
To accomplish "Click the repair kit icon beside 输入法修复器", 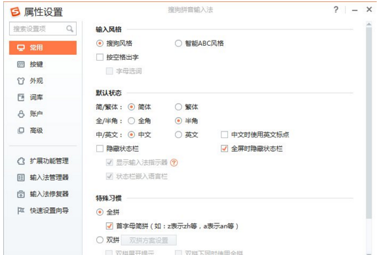I will [21, 194].
